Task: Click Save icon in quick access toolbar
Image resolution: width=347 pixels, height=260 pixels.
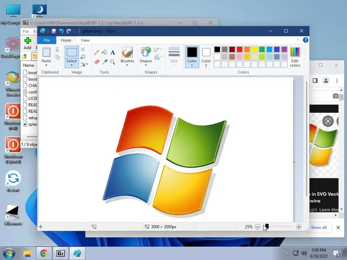Action: tap(54, 31)
